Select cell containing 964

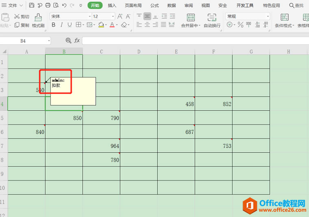[x=101, y=146]
